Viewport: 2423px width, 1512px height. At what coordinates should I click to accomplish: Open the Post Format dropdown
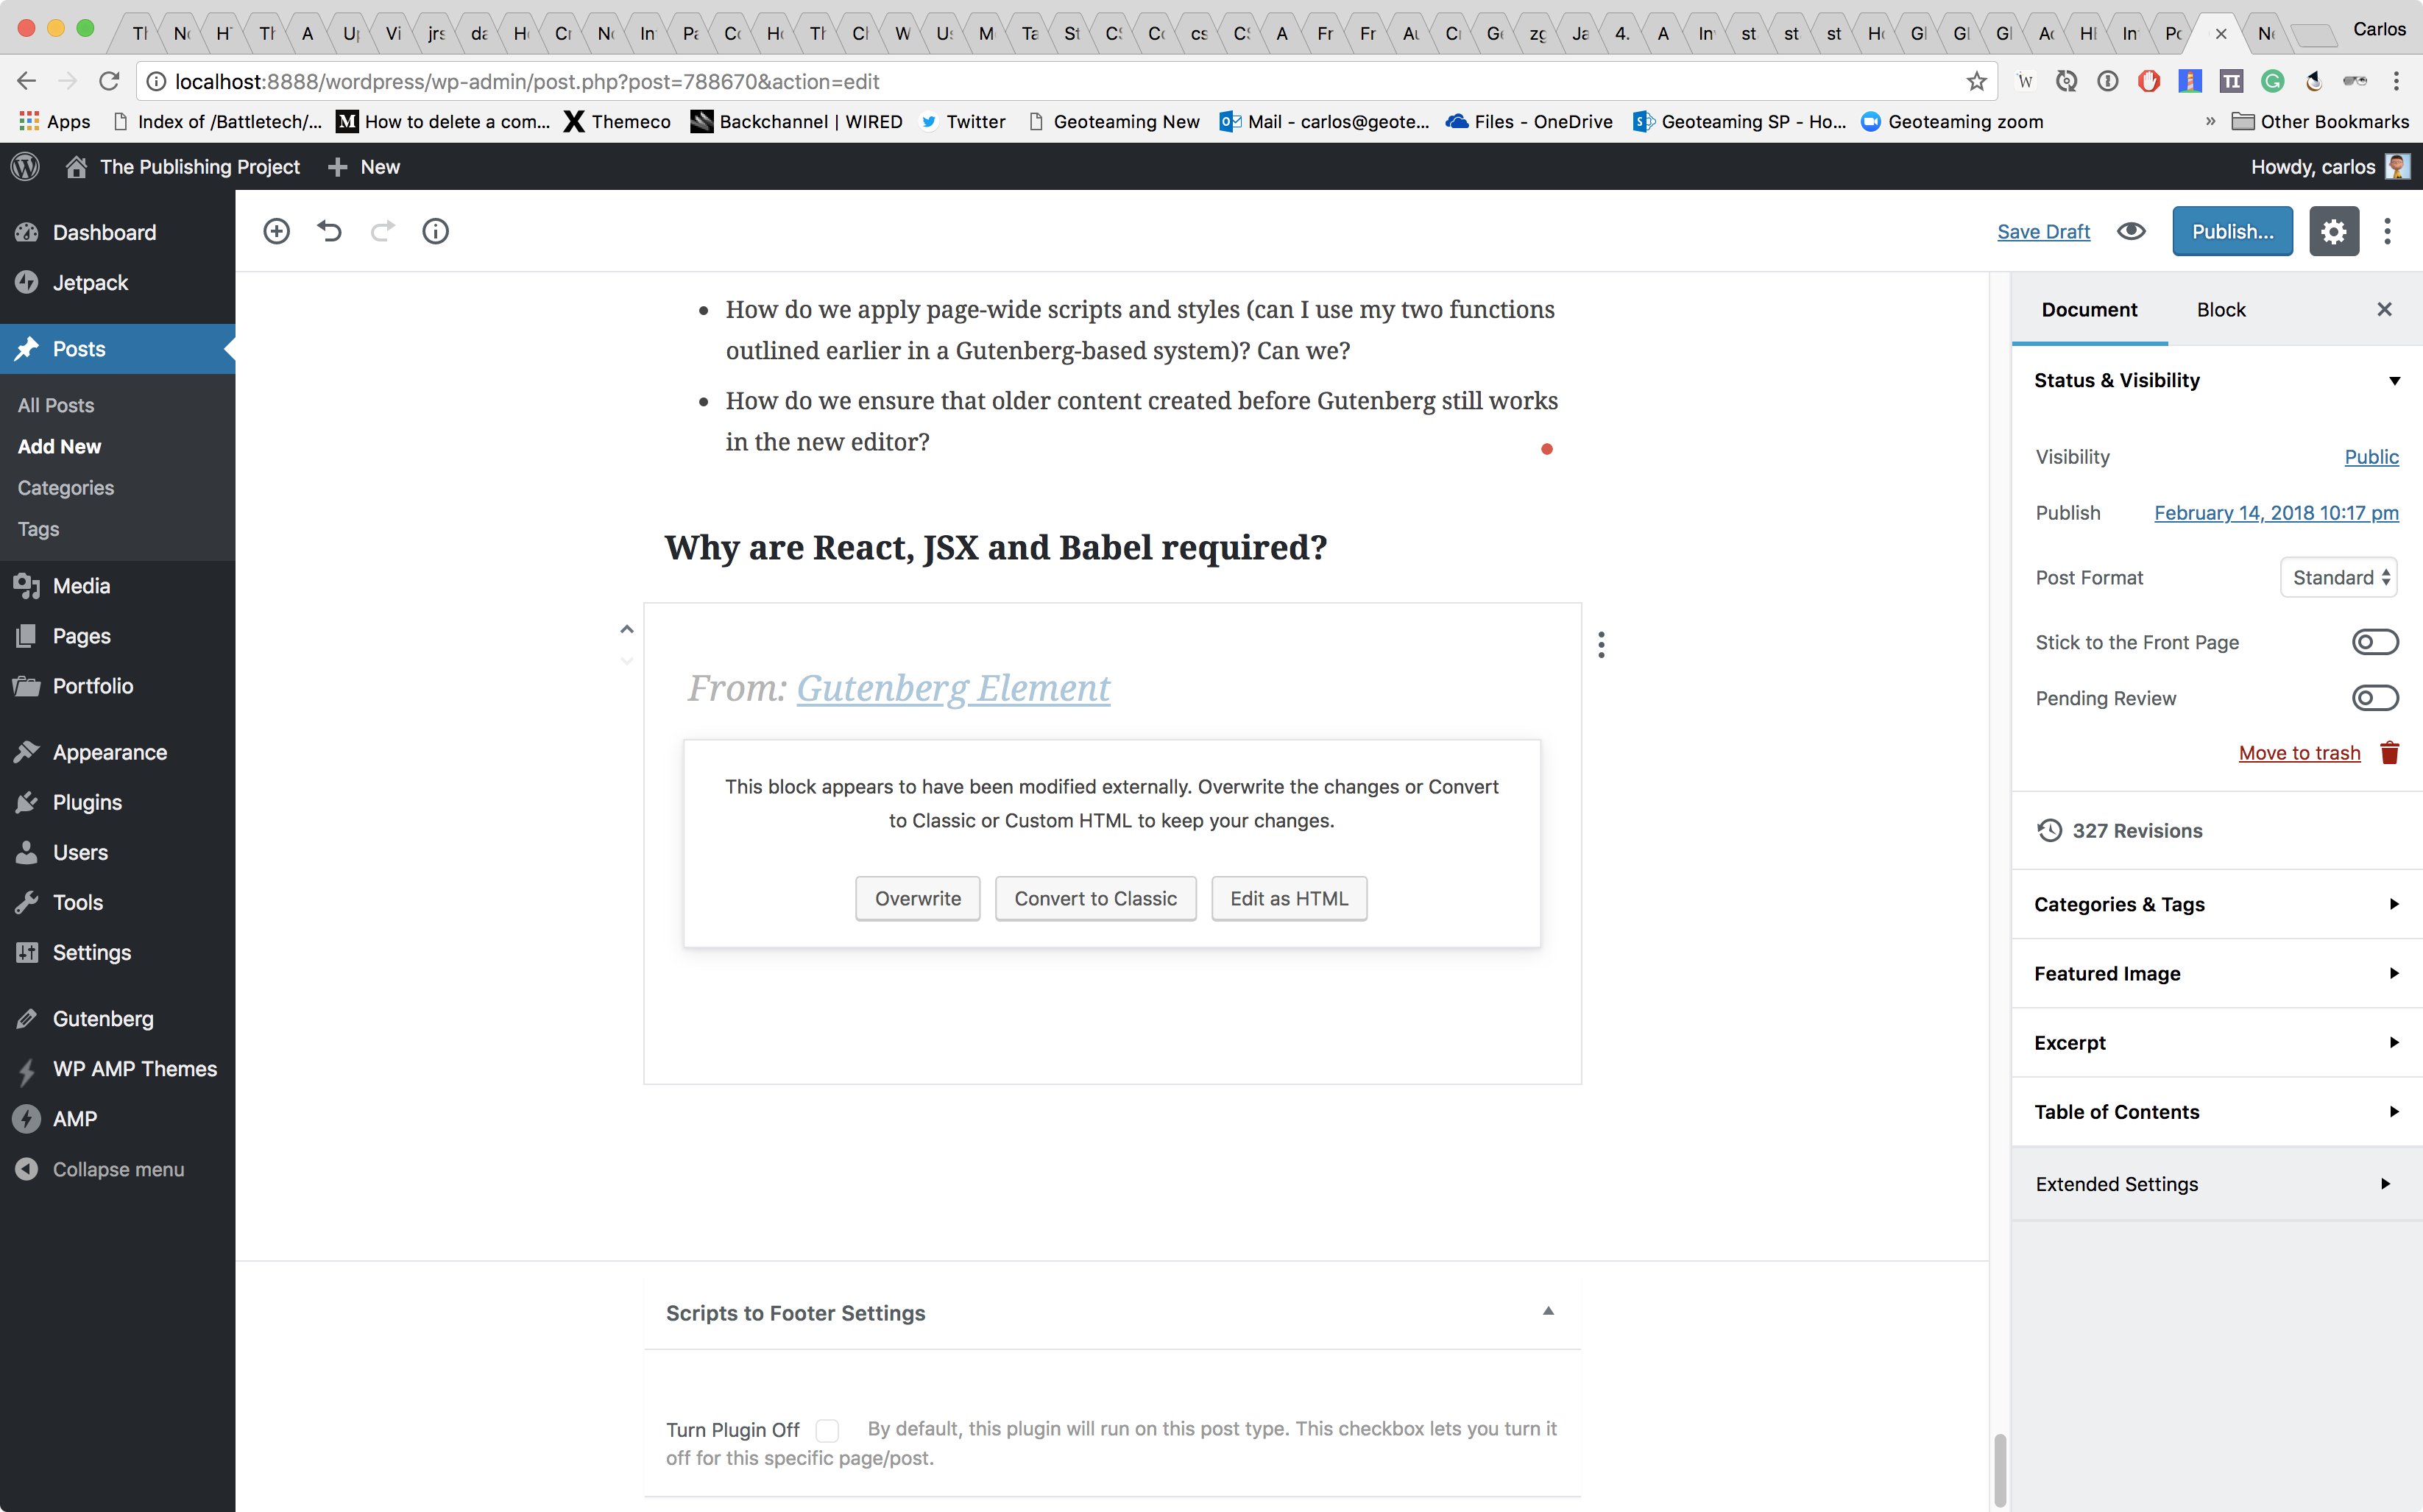2338,578
